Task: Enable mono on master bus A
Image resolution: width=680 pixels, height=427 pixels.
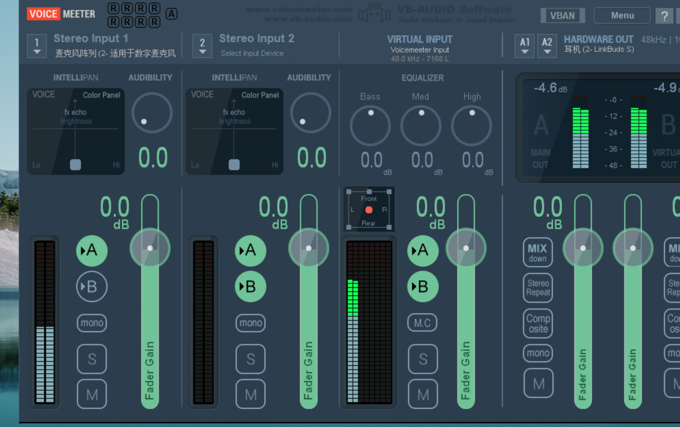Action: pyautogui.click(x=538, y=353)
